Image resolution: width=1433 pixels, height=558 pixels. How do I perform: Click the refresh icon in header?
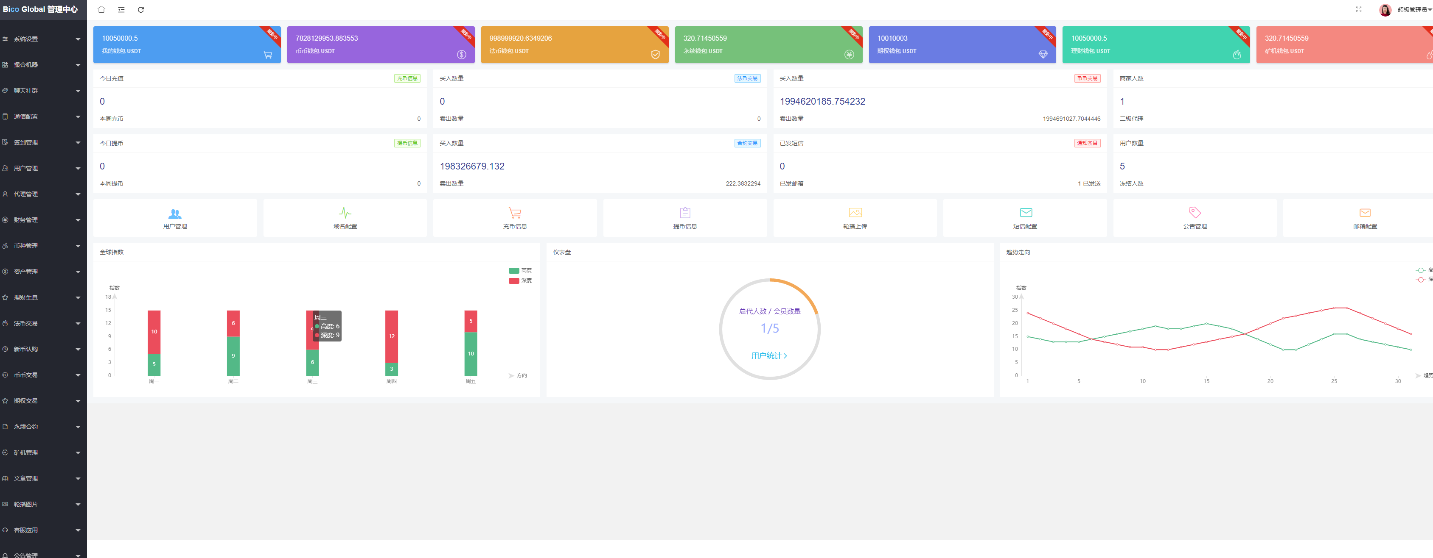[141, 9]
